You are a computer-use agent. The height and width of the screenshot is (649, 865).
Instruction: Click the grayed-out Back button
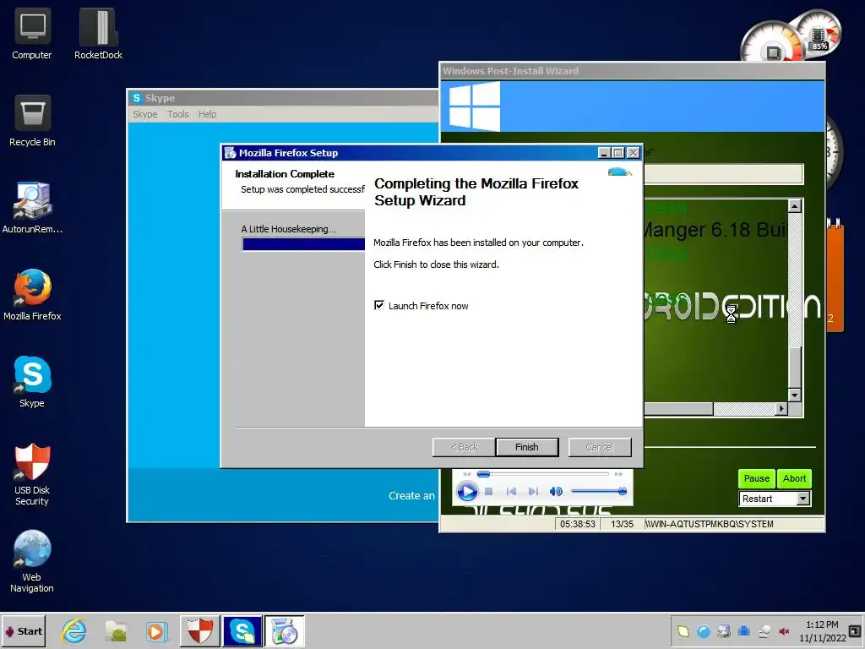click(x=464, y=447)
